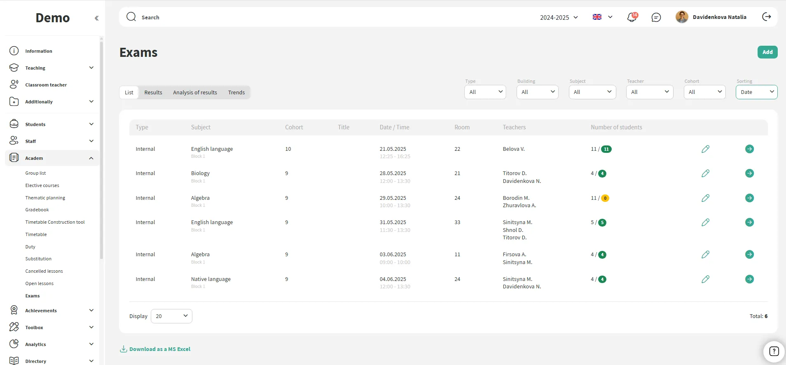This screenshot has width=786, height=365.
Task: Click the notifications bell icon
Action: coord(632,17)
